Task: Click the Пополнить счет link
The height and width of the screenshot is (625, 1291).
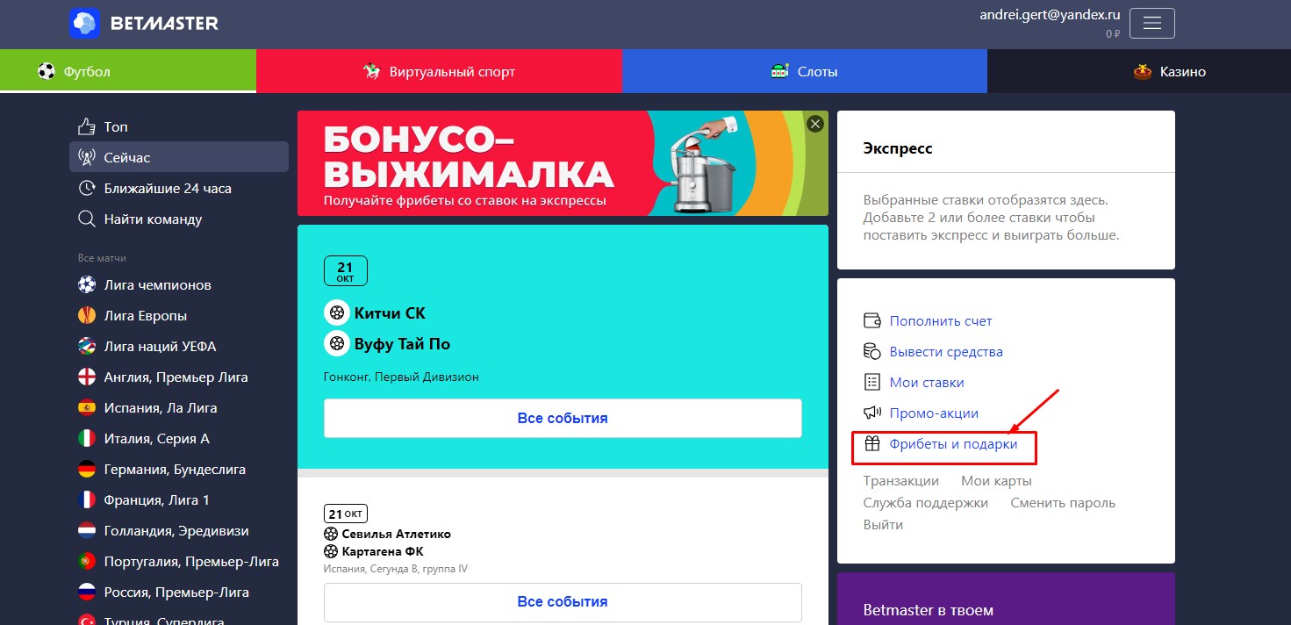Action: tap(941, 321)
